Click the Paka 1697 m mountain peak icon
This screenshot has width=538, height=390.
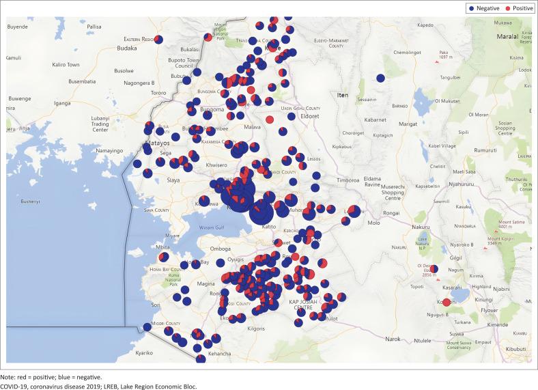(436, 63)
